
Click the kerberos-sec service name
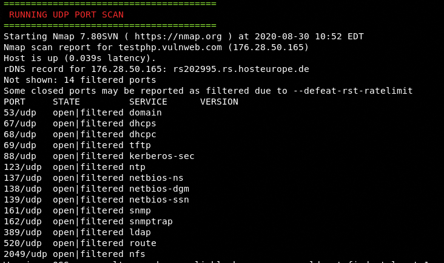(x=162, y=156)
